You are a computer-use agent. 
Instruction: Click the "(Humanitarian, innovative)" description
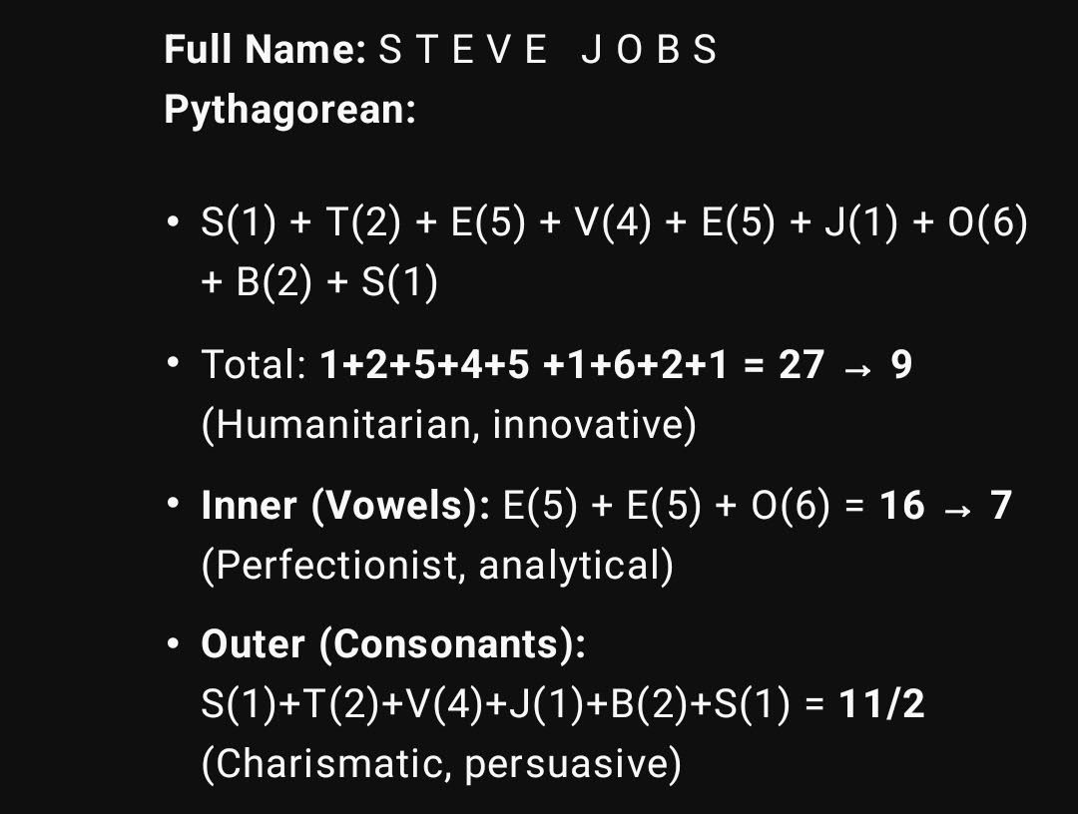point(448,425)
